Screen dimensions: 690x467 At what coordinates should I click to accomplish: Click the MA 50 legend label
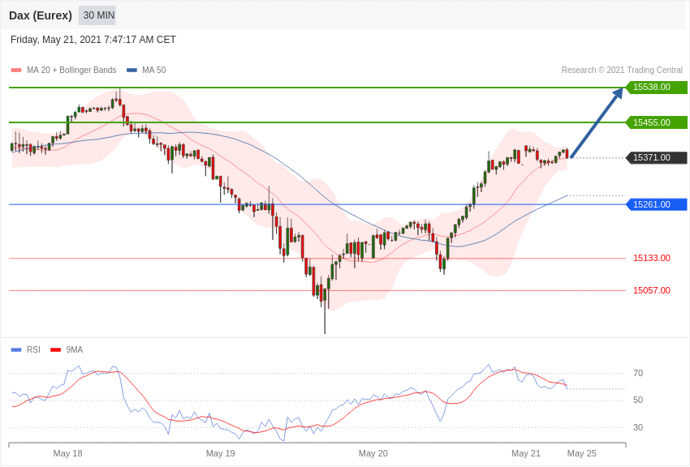click(x=154, y=70)
